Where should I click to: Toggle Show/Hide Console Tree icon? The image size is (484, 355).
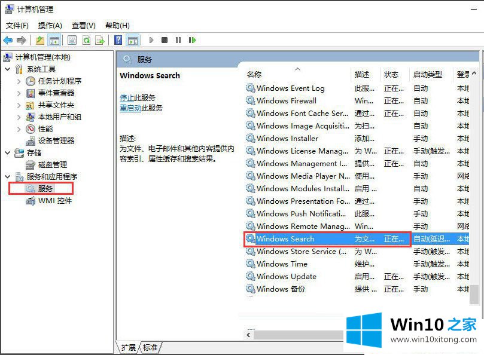pyautogui.click(x=54, y=40)
